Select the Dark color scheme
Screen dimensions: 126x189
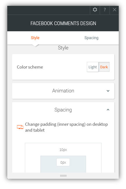click(x=104, y=67)
